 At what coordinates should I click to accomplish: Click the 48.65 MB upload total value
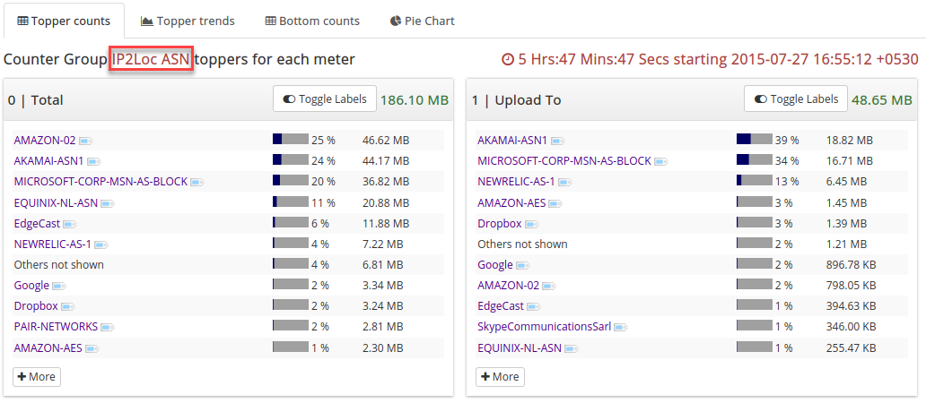pyautogui.click(x=882, y=100)
